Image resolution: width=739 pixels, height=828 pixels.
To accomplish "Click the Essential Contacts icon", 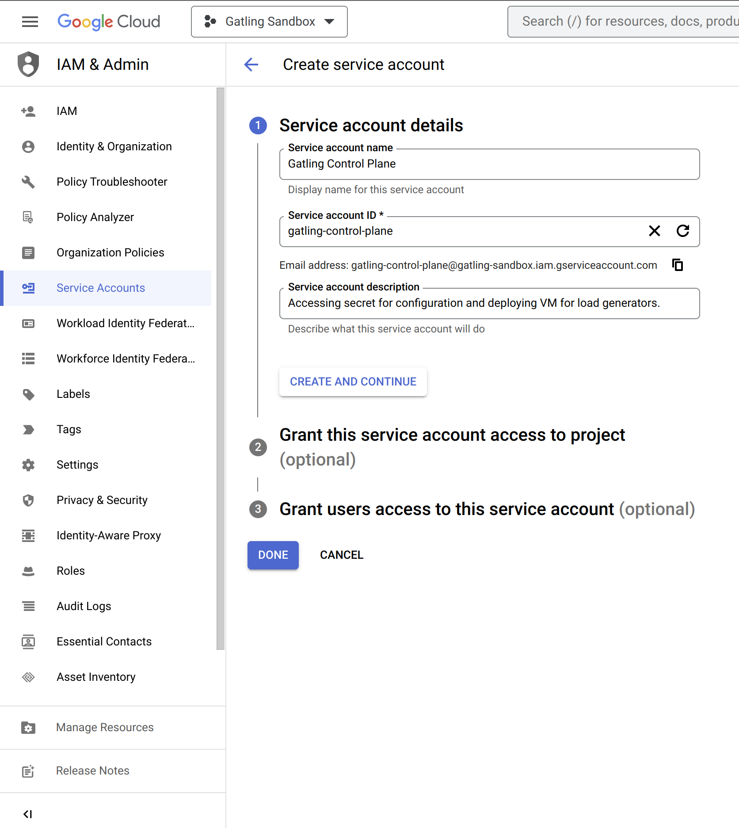I will [28, 641].
